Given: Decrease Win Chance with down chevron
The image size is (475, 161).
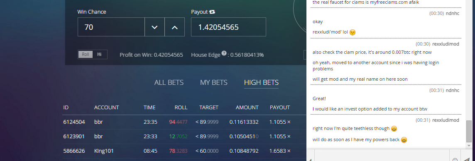Looking at the screenshot, I should pos(154,27).
